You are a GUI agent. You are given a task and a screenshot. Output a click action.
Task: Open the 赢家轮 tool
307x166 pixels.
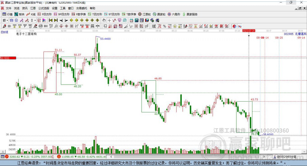pyautogui.click(x=159, y=14)
